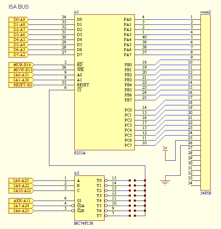
Task: Pick the SA6-A25 port tag
Action: click(x=21, y=211)
